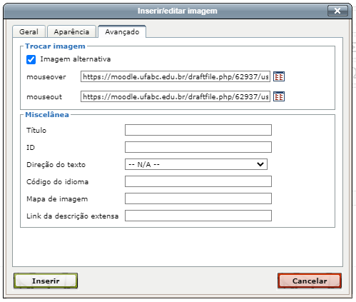Uncheck the Imagem alternativa checkbox

pos(31,59)
